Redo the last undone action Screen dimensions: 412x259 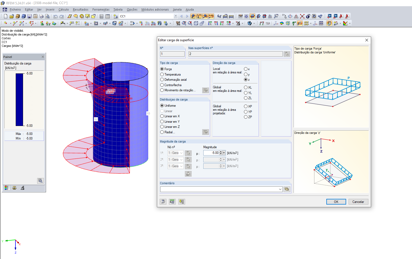point(62,16)
